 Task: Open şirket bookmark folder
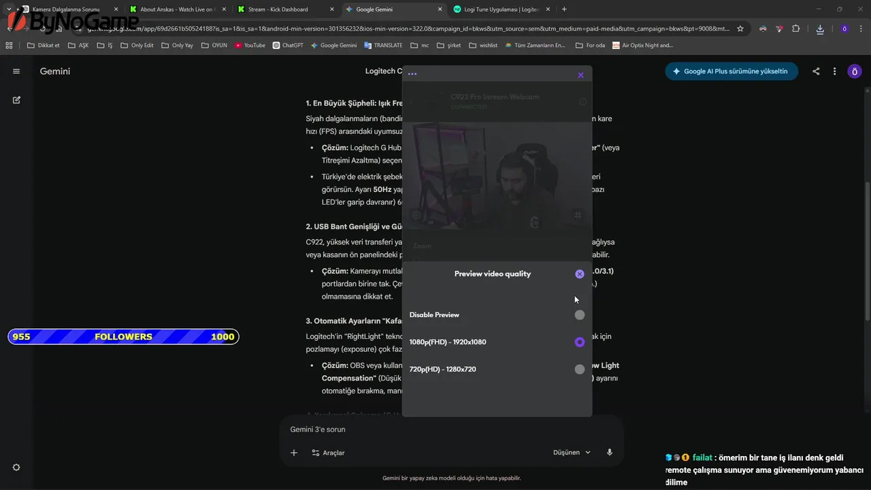point(450,46)
